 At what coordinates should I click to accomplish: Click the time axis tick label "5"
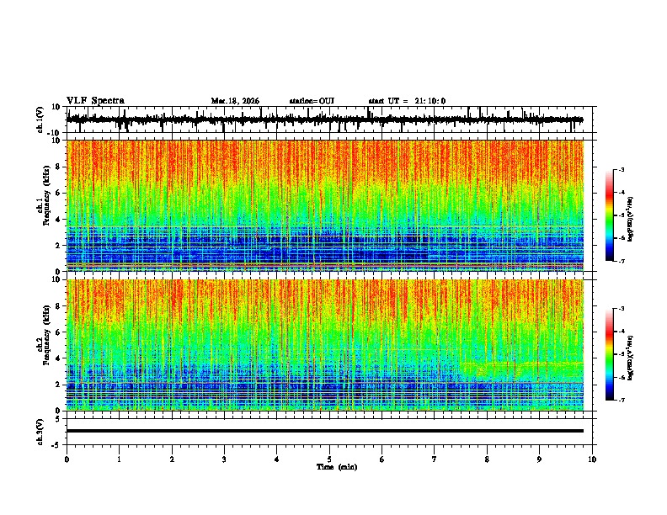pos(329,459)
